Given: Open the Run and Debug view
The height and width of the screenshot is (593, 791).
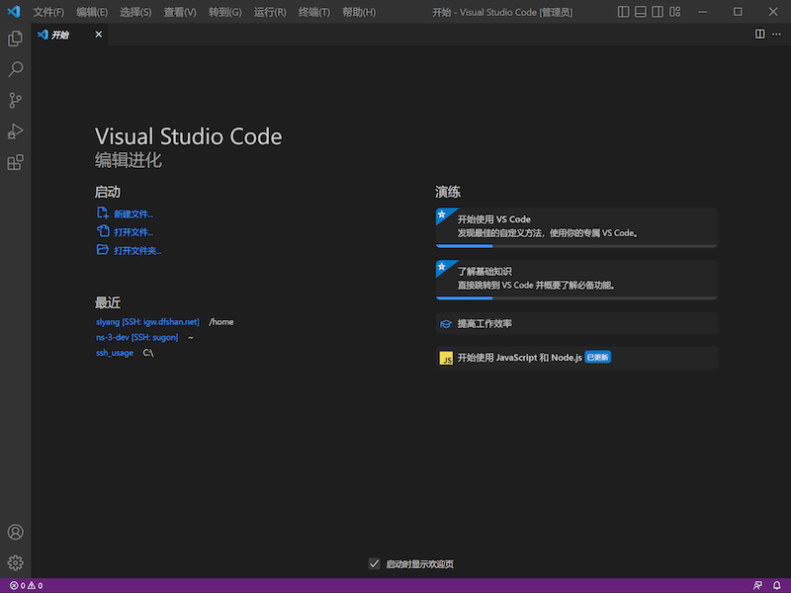Looking at the screenshot, I should (x=15, y=131).
